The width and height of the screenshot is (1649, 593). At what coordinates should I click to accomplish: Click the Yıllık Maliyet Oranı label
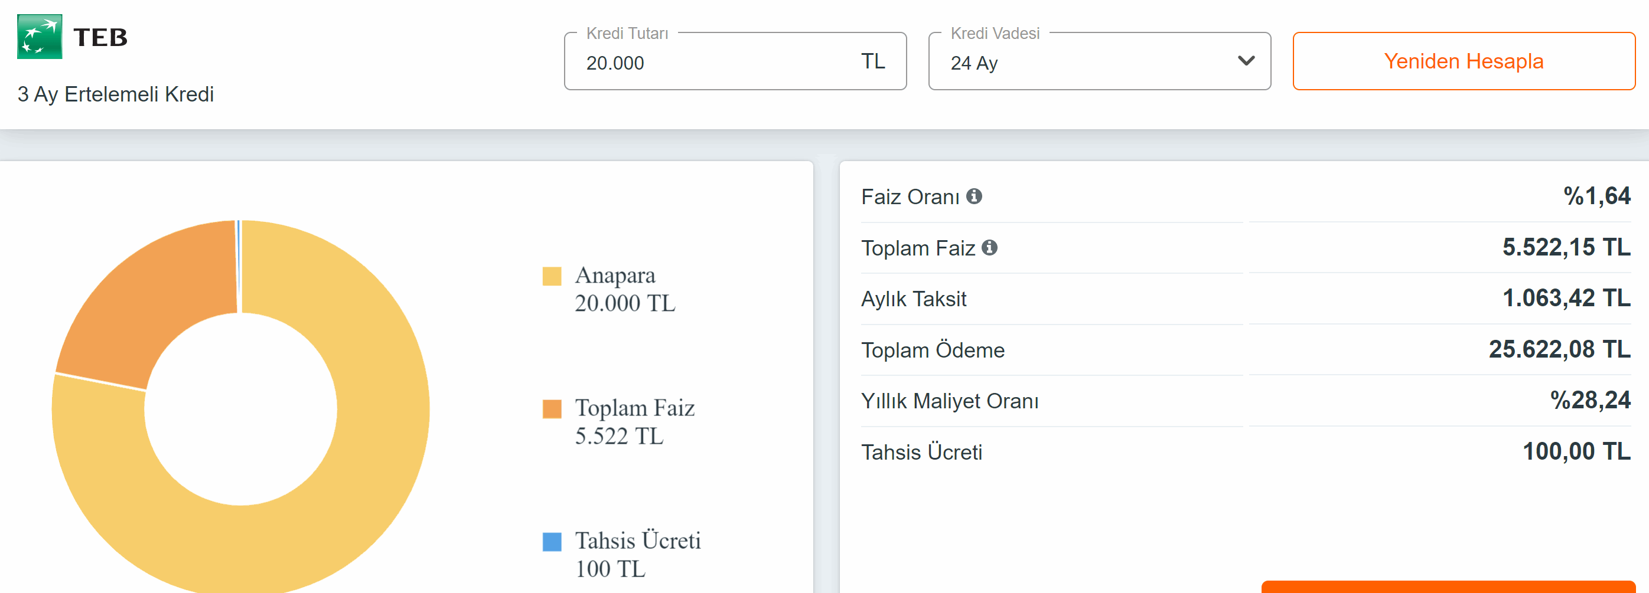950,401
